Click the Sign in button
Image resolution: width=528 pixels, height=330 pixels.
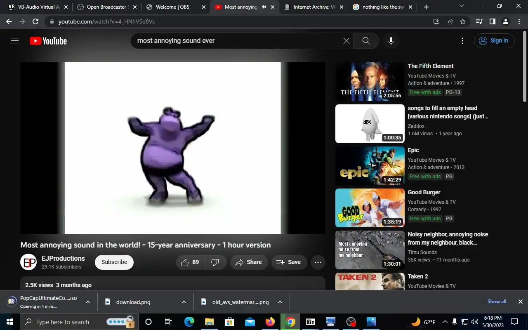[494, 40]
